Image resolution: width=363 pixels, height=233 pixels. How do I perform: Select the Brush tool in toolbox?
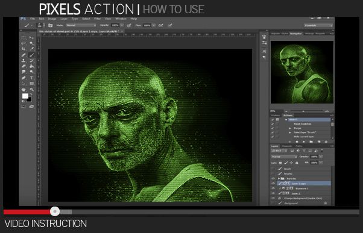coord(31,55)
